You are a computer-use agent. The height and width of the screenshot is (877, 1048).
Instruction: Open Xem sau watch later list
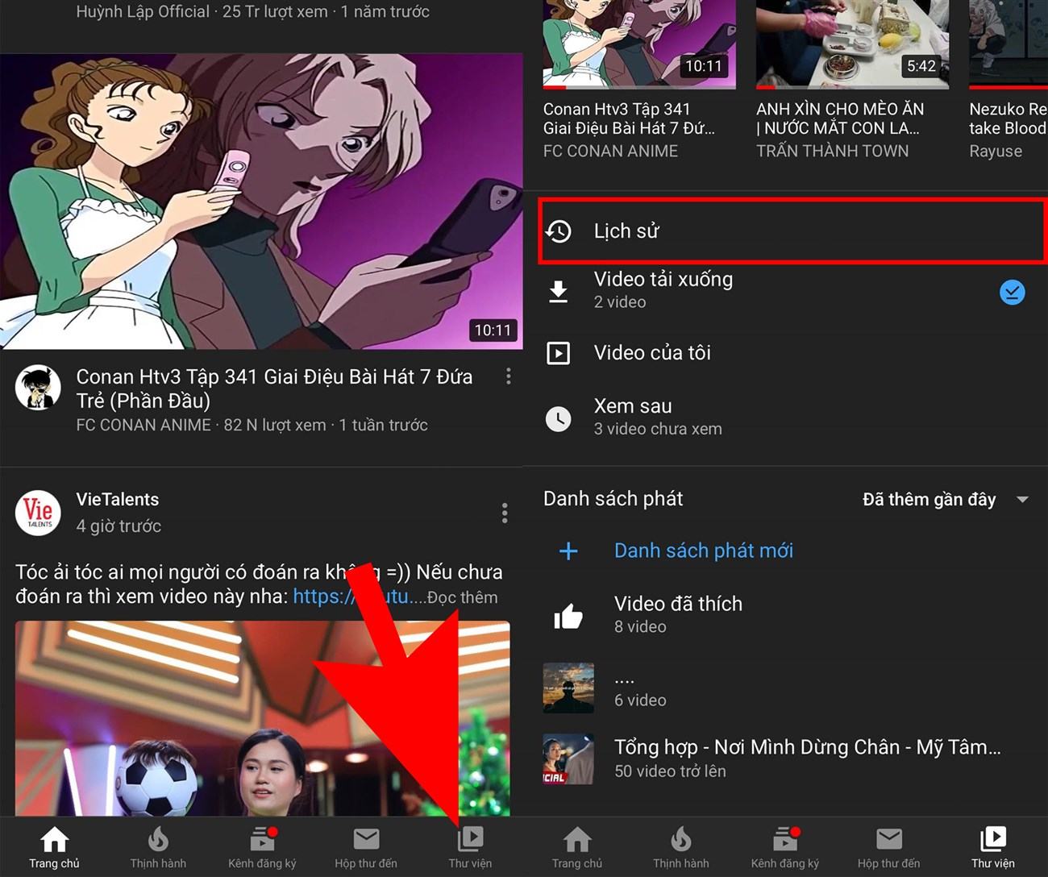tap(786, 418)
